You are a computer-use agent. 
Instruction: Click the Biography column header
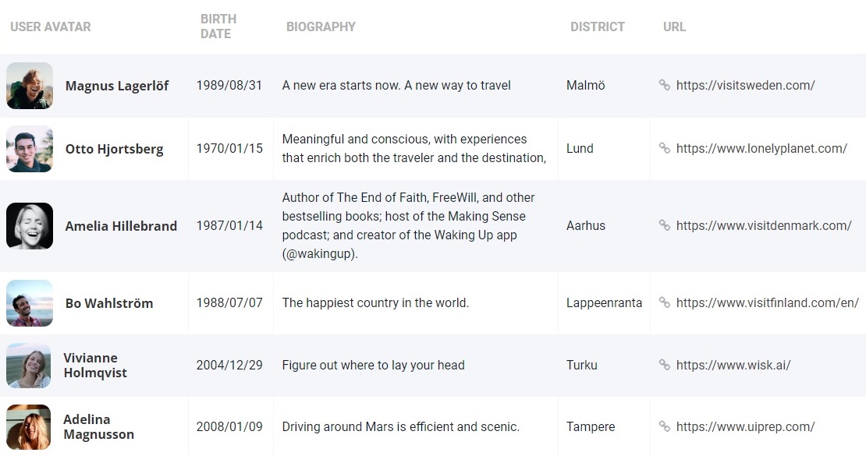pos(321,27)
